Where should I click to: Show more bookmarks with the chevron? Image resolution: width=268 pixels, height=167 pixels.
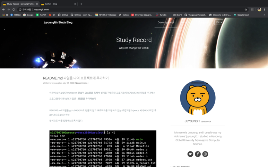pos(264,15)
